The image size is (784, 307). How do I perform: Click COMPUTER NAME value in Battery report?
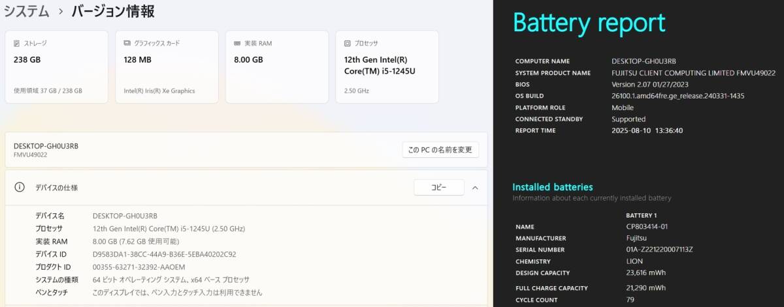[644, 61]
